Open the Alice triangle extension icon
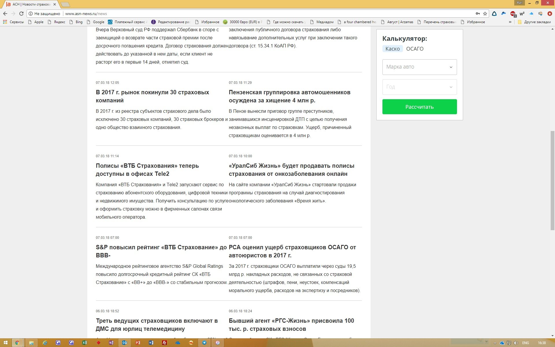The height and width of the screenshot is (347, 555). (494, 14)
